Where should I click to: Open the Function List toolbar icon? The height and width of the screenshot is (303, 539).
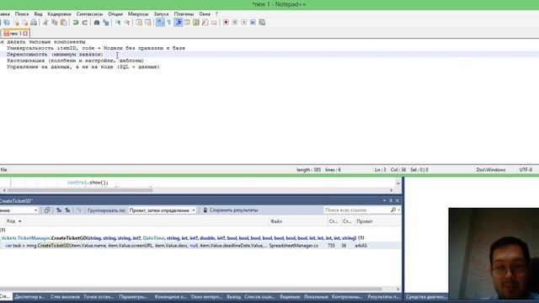[x=205, y=23]
